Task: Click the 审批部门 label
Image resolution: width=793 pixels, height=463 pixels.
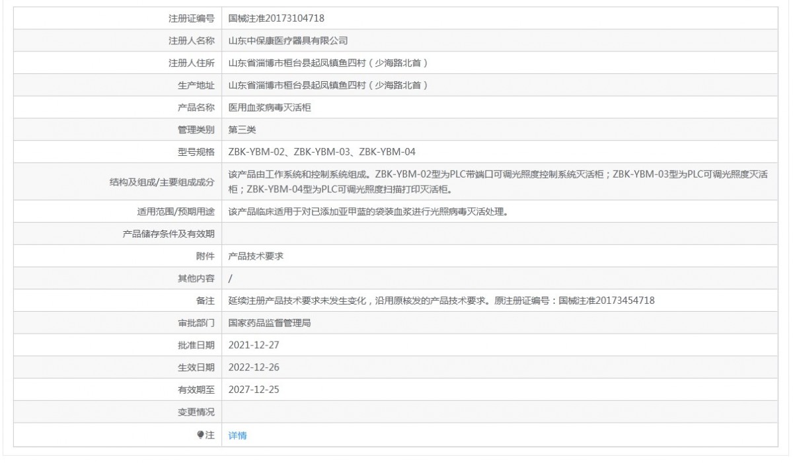Action: 196,323
